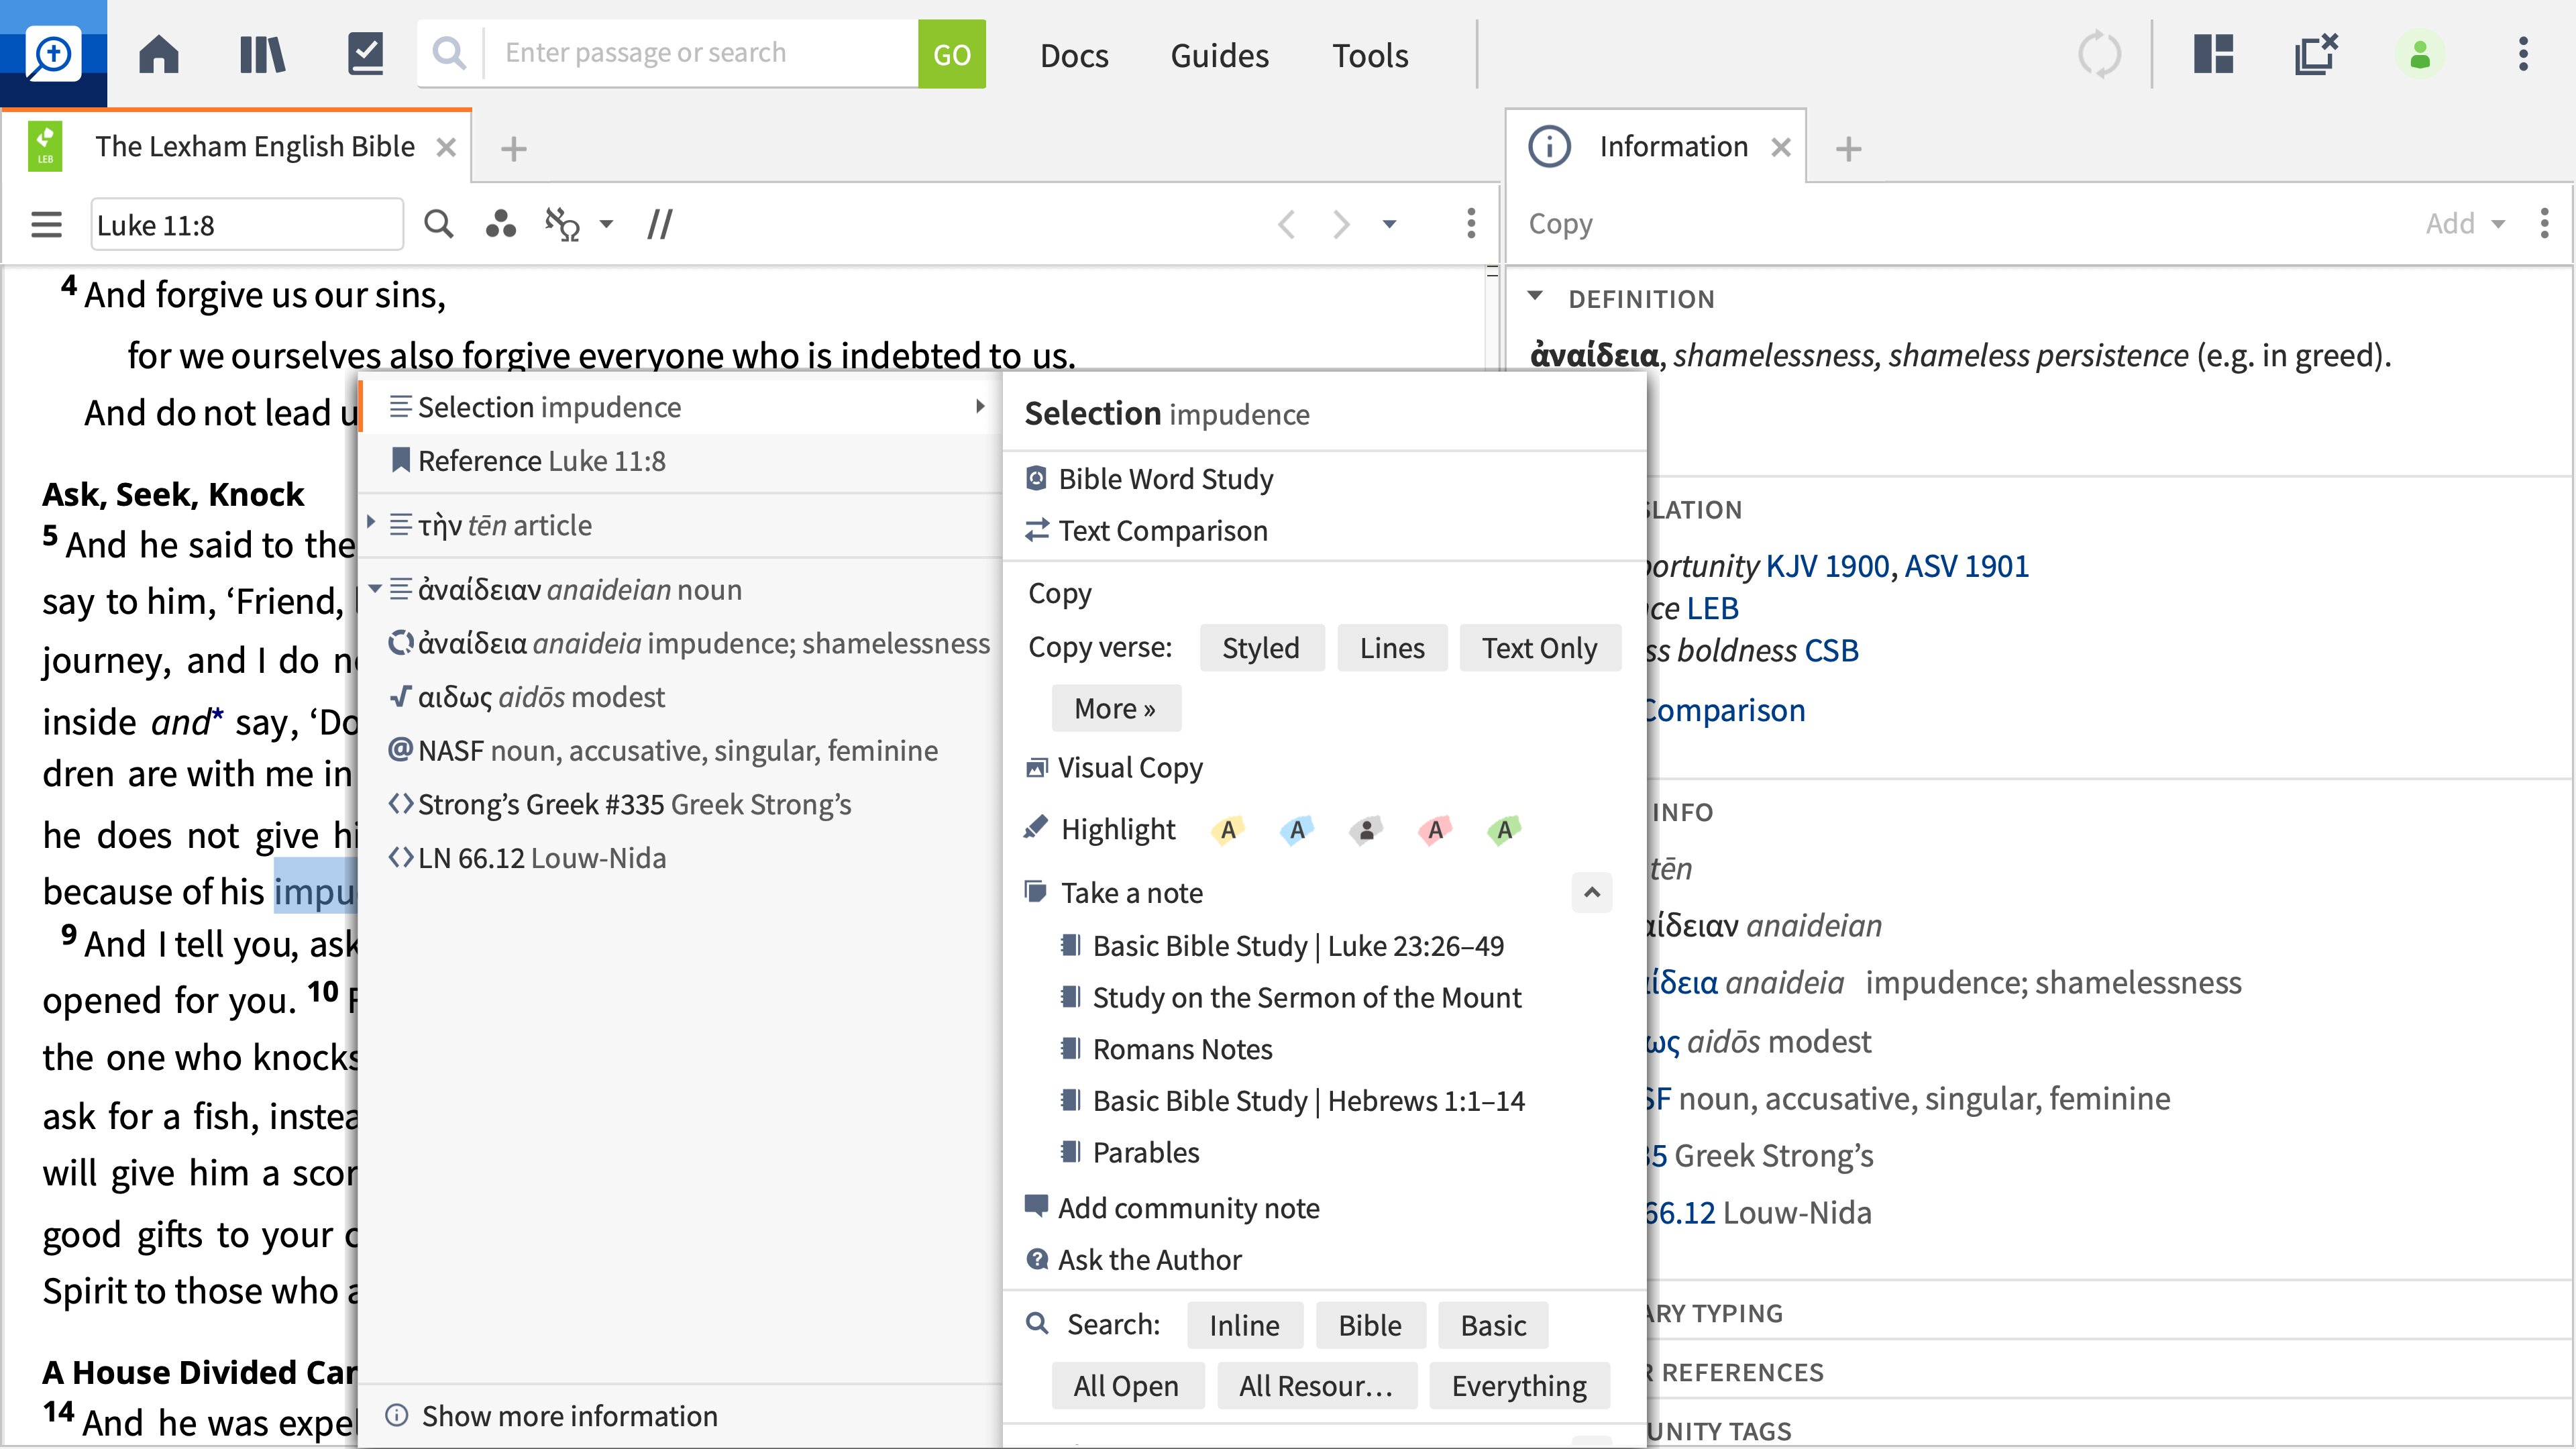Open the Selection impudence submenu arrow
2576x1449 pixels.
pyautogui.click(x=980, y=406)
